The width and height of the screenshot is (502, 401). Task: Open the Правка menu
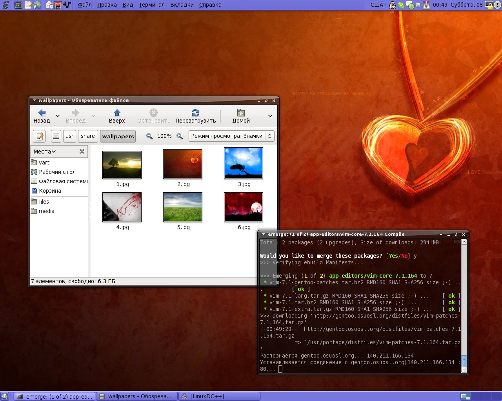point(107,5)
